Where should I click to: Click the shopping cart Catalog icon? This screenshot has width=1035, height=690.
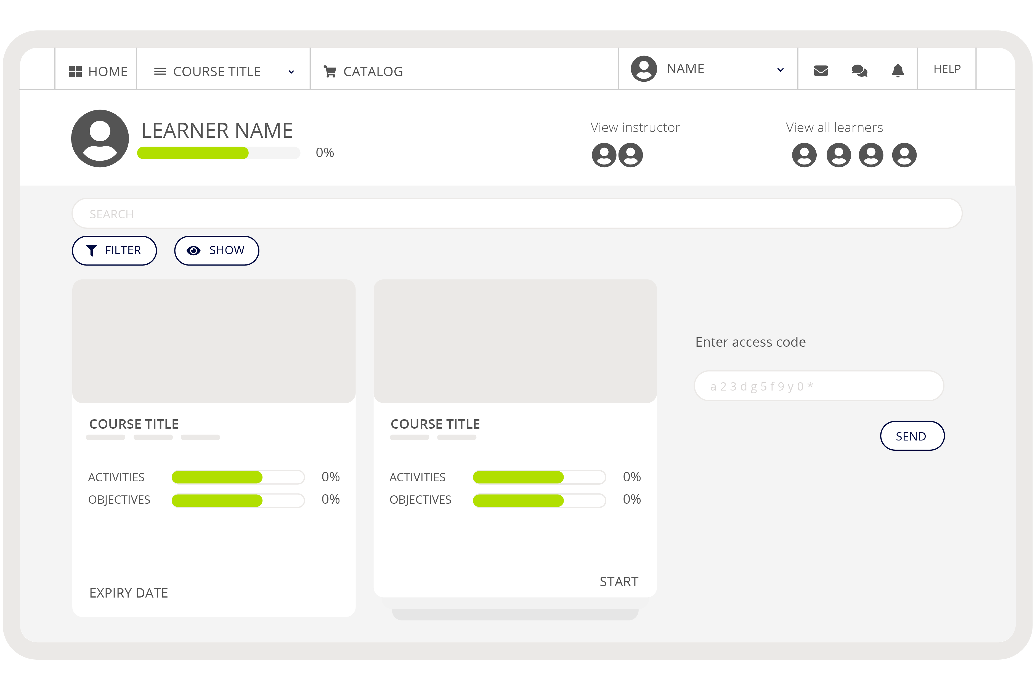point(330,71)
